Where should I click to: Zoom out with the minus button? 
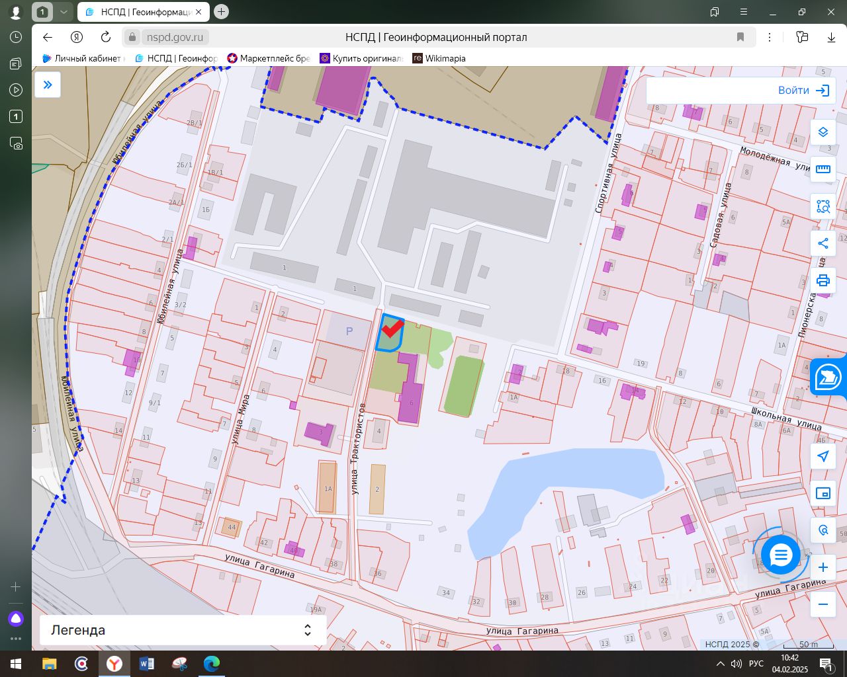823,604
